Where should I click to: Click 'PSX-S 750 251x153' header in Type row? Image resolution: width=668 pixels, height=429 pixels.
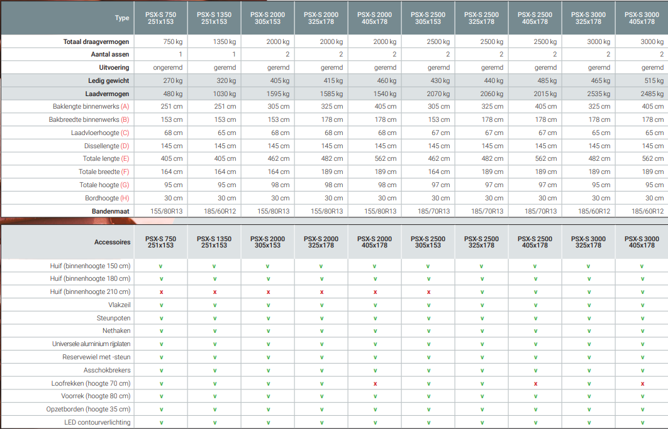pos(160,18)
